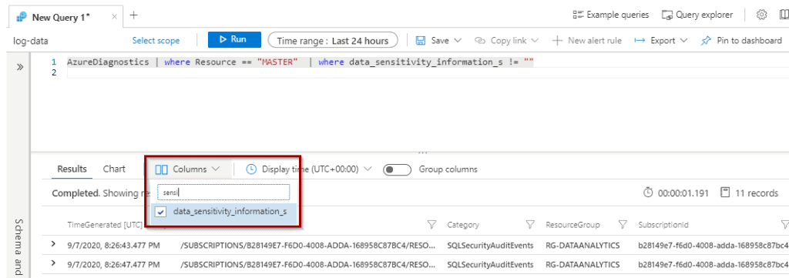The height and width of the screenshot is (278, 789).
Task: Filter the Category column
Action: (x=530, y=225)
